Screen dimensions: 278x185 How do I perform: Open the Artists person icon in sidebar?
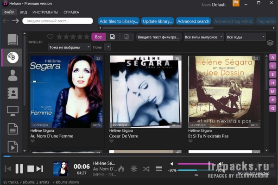(x=13, y=75)
